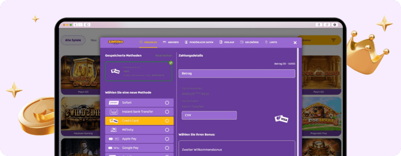Click the Mifinity method label
401x156 pixels.
pyautogui.click(x=128, y=130)
